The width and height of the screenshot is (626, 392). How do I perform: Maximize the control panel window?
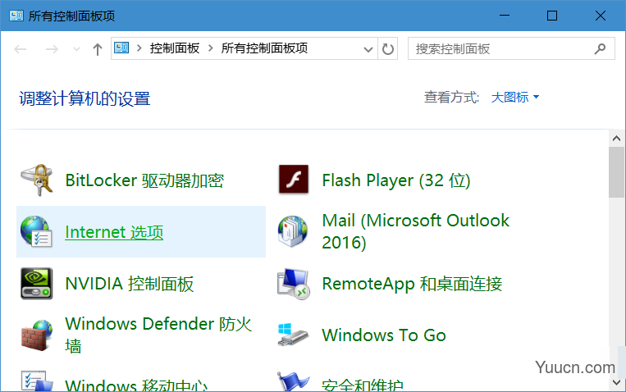click(552, 16)
